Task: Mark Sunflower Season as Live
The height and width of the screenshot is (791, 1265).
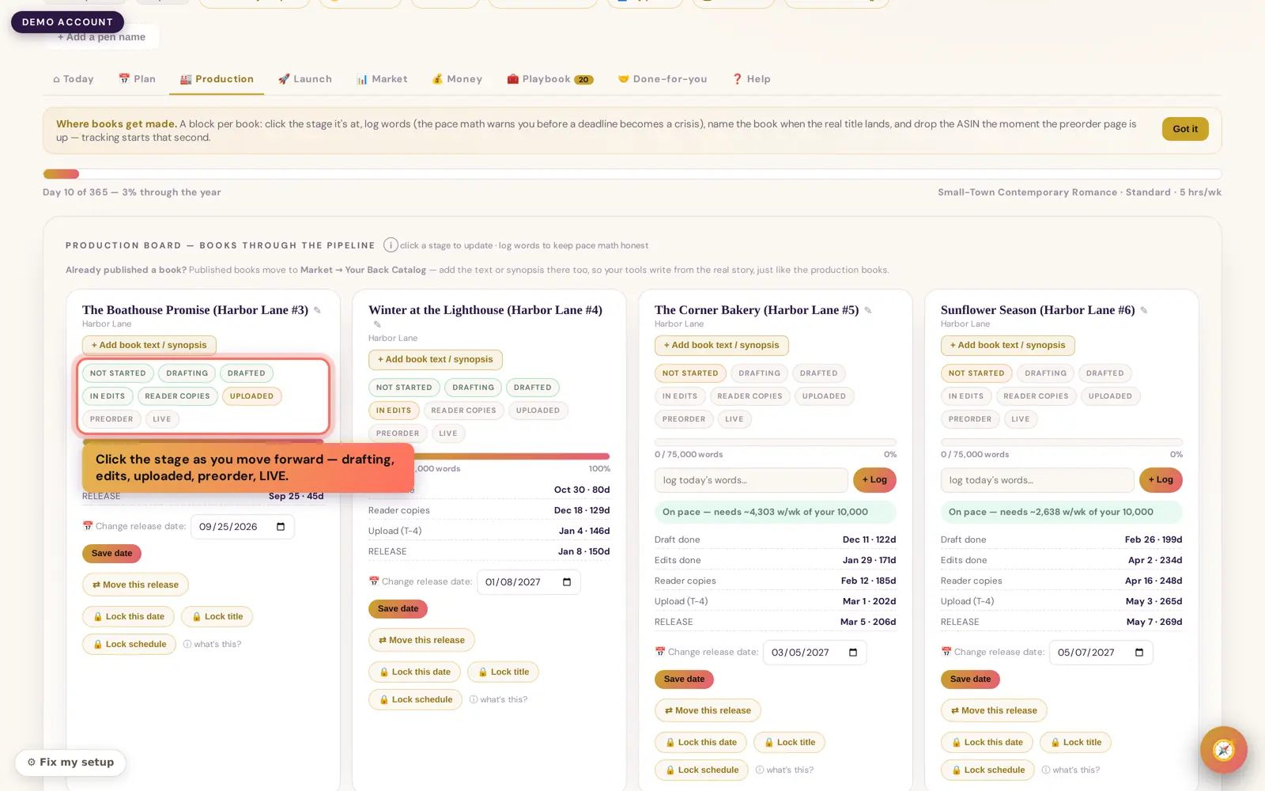Action: [1021, 419]
